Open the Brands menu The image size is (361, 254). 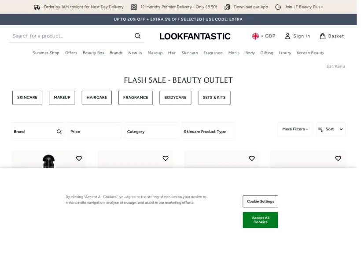[x=116, y=53]
